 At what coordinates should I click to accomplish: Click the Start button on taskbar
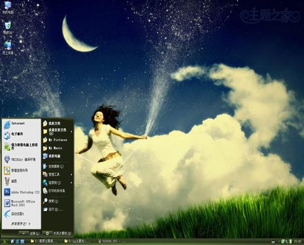5,241
